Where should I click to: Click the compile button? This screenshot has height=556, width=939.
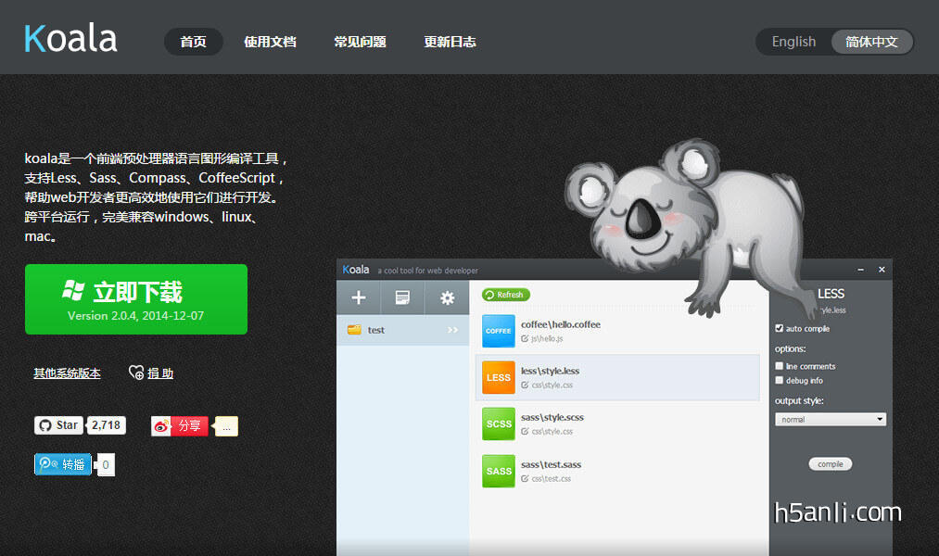(830, 464)
